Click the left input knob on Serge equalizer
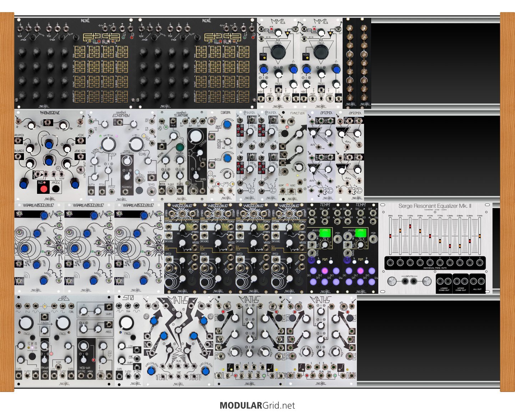The image size is (515, 413). tap(392, 281)
